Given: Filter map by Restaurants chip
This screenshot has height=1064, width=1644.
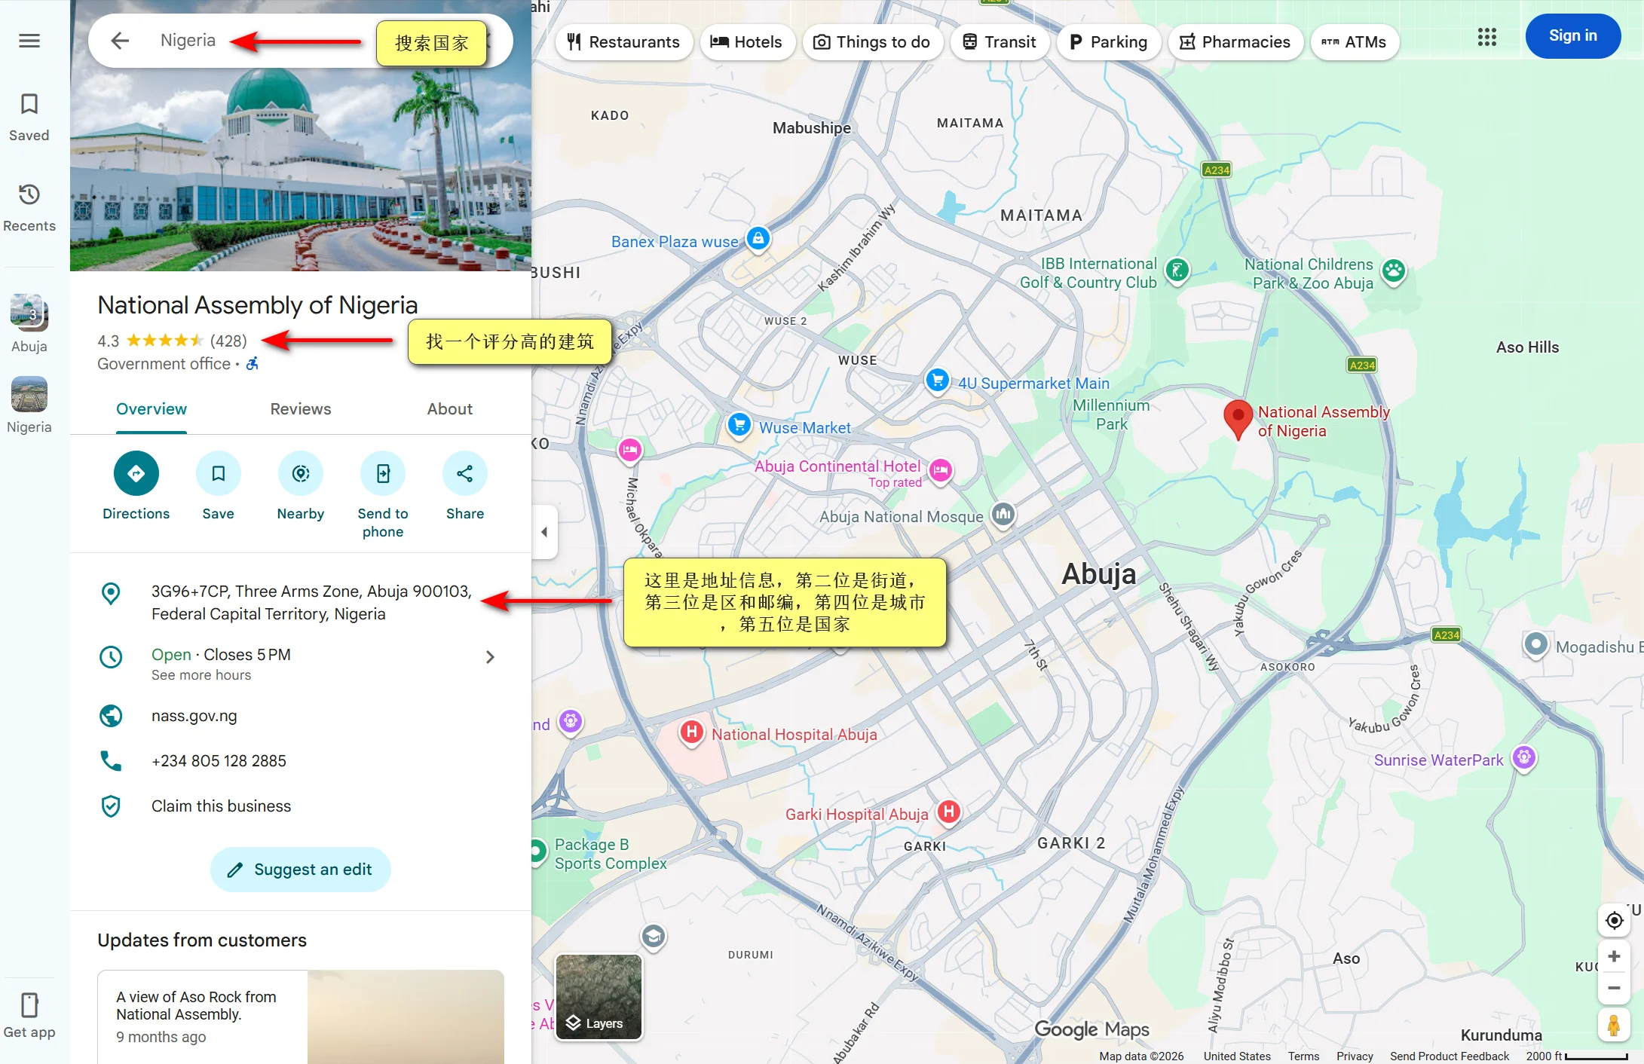Looking at the screenshot, I should pyautogui.click(x=623, y=42).
